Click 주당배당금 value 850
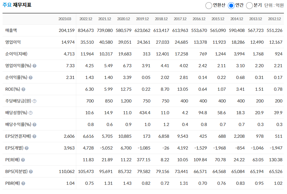The width and height of the screenshot is (287, 194). 109,101
